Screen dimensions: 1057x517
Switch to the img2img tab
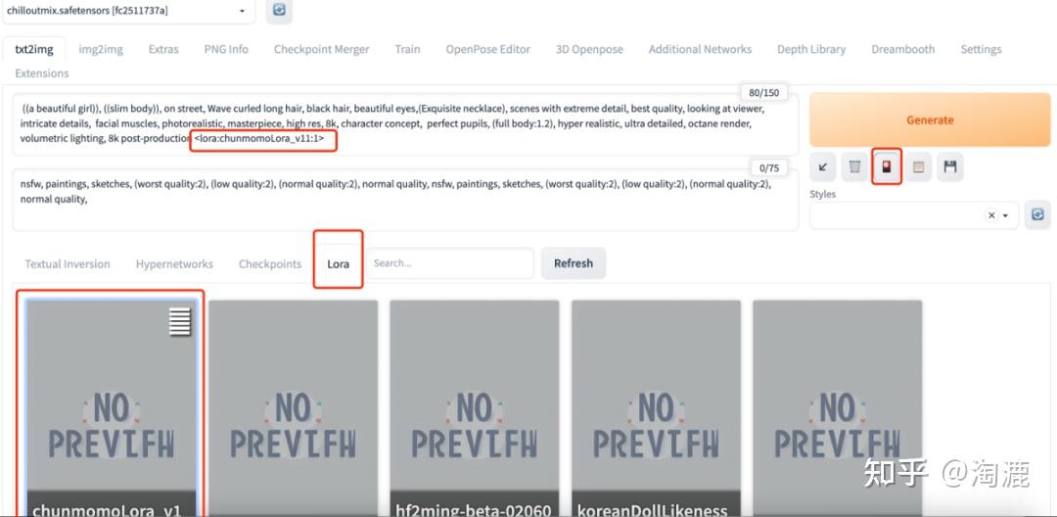(x=101, y=49)
